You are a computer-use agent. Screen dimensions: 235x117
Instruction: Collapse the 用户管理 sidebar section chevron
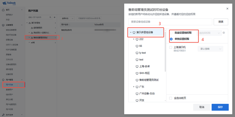[22, 80]
